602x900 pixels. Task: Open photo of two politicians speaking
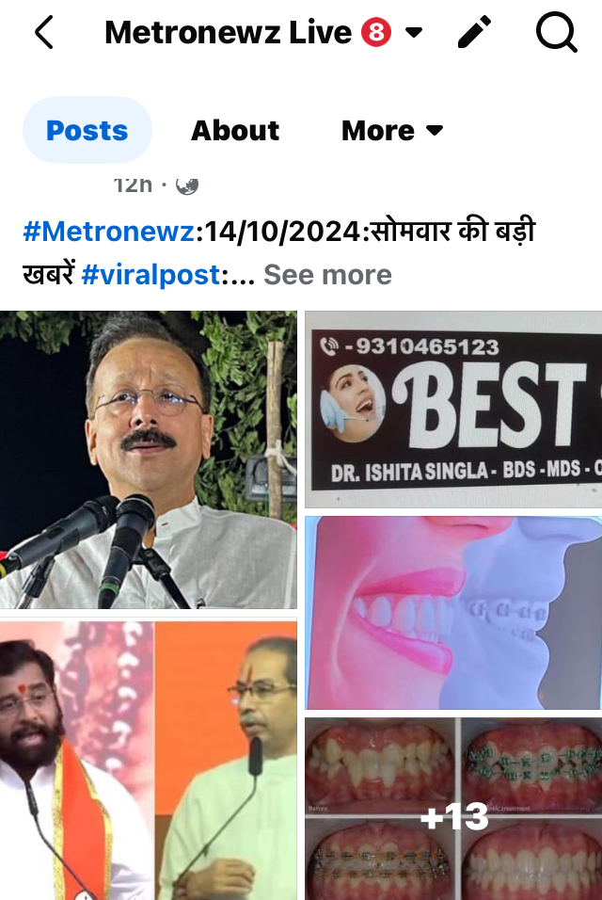149,761
